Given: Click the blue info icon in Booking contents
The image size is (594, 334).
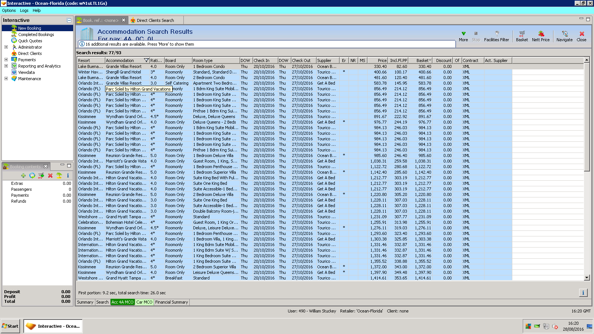Looking at the screenshot, I should pos(68,176).
